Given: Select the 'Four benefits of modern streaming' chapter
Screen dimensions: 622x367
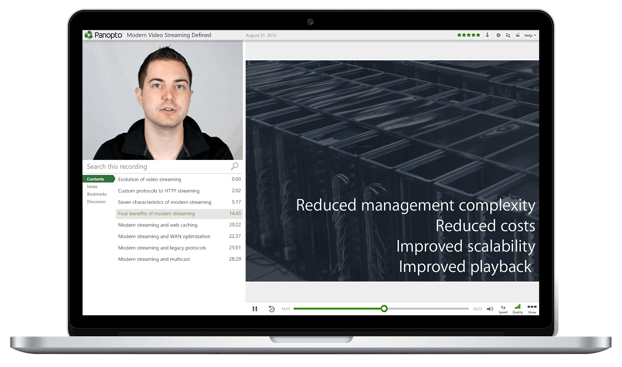Looking at the screenshot, I should click(156, 213).
